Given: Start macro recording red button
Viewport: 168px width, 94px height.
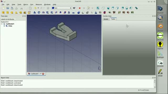Looking at the screenshot, I should click(x=80, y=8).
